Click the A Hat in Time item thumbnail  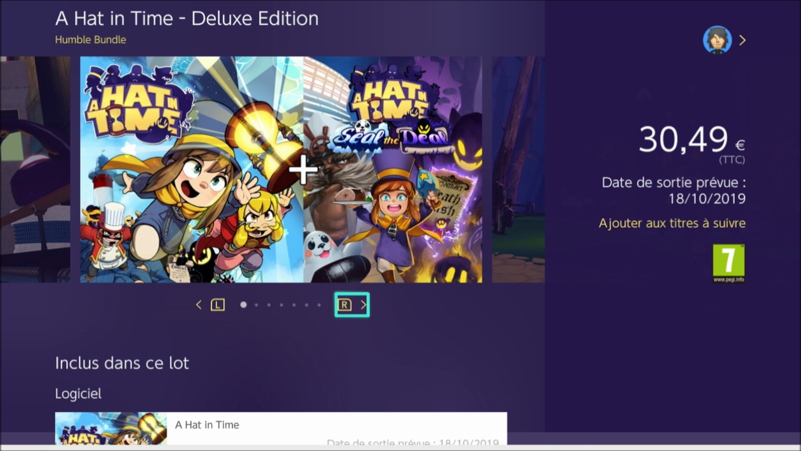(x=111, y=428)
